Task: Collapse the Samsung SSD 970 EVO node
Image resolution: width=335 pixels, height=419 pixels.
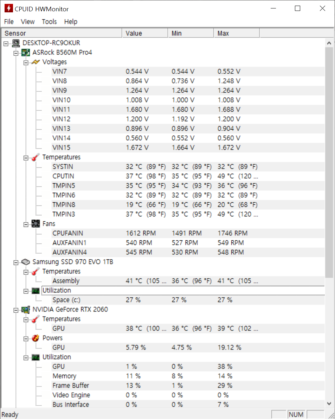Action: 16,263
